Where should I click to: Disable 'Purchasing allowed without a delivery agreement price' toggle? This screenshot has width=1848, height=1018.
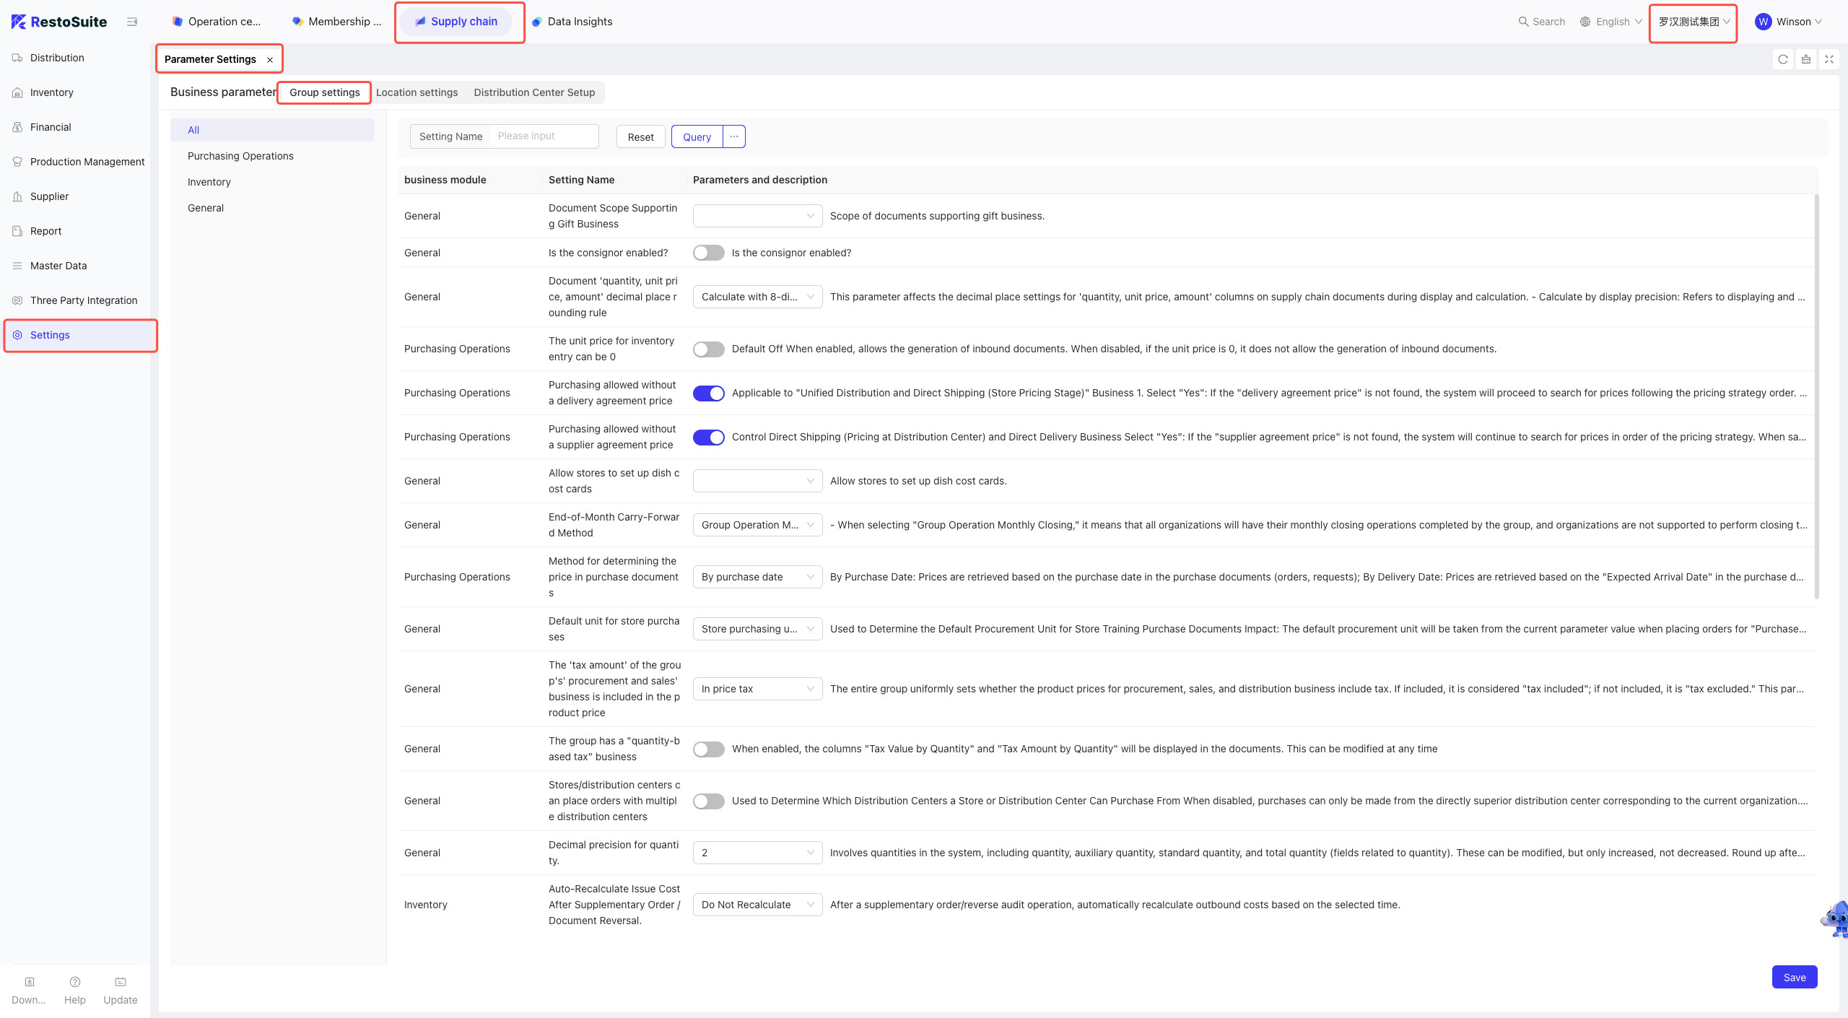pos(708,393)
